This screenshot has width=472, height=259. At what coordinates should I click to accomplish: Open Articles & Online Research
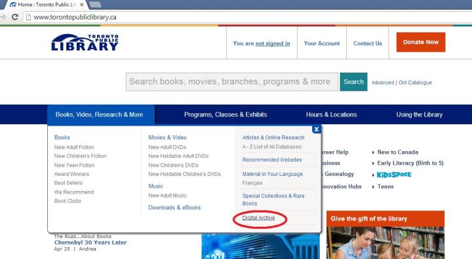(x=273, y=137)
